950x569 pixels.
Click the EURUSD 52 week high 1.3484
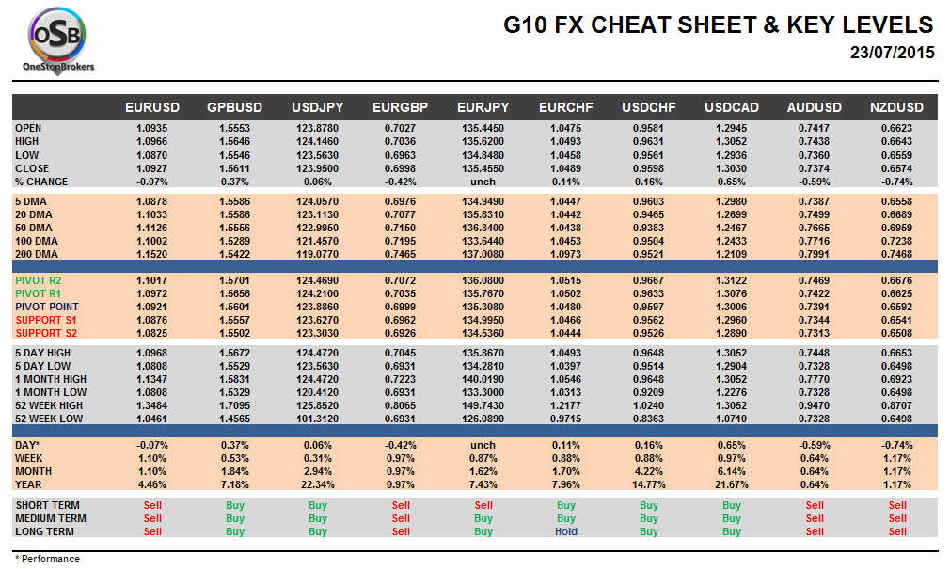pos(152,404)
